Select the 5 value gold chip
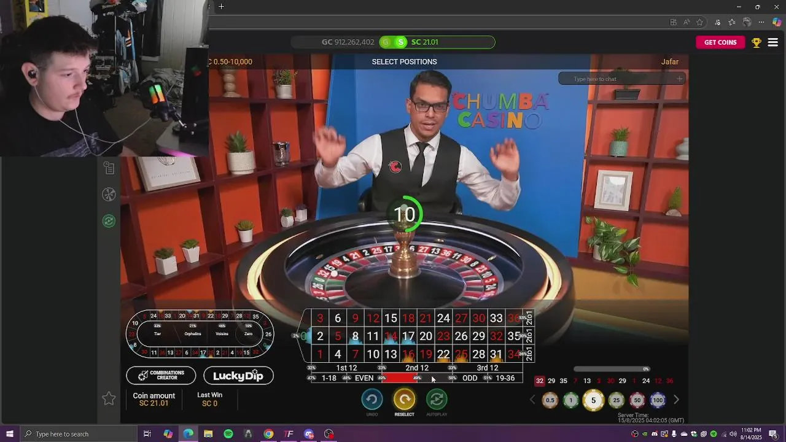 (x=593, y=400)
